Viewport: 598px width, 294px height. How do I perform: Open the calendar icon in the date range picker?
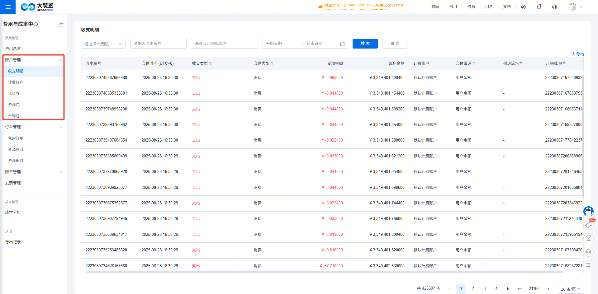click(343, 44)
